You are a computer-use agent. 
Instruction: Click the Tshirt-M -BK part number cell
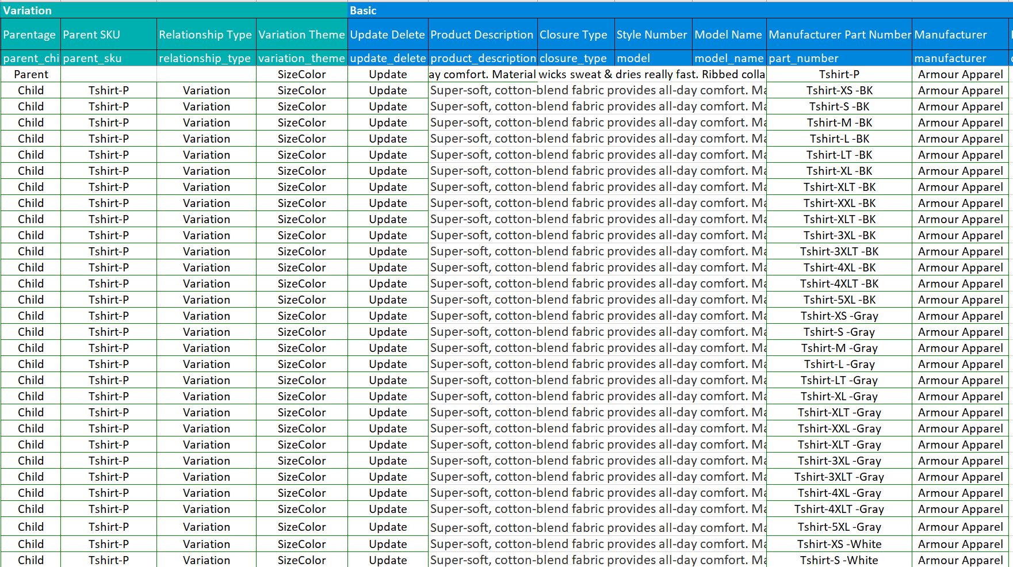click(839, 122)
